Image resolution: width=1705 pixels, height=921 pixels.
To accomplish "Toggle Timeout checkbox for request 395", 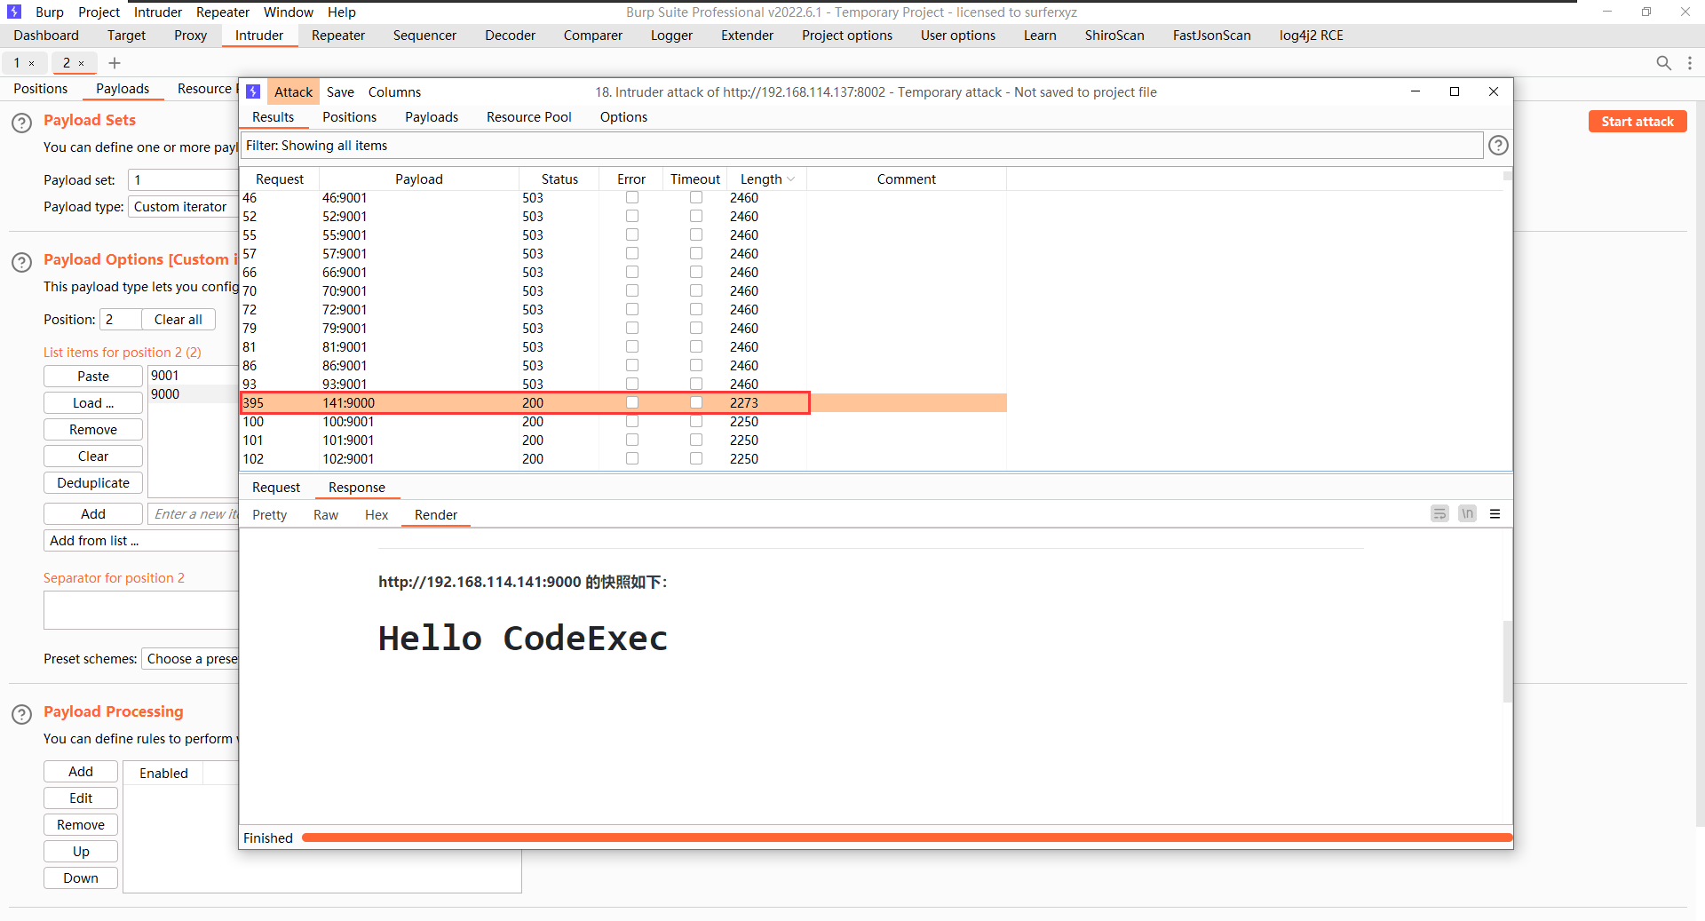I will 696,402.
